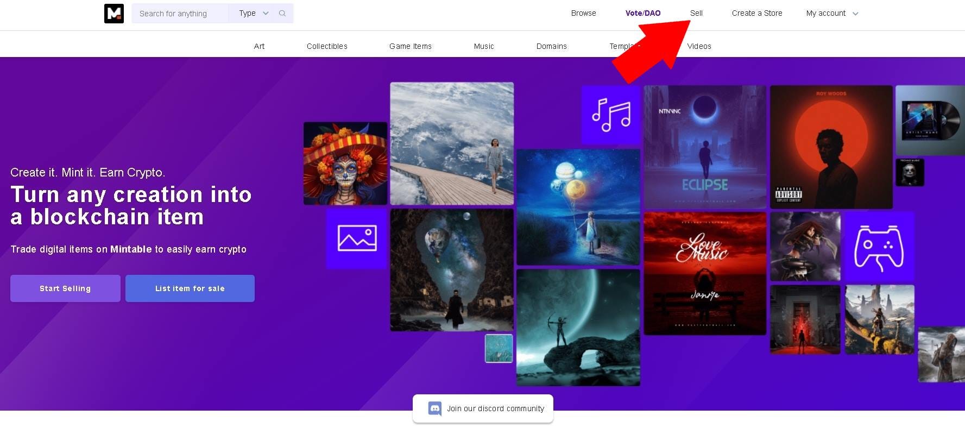Open the Roy Woods album cover

[x=831, y=147]
